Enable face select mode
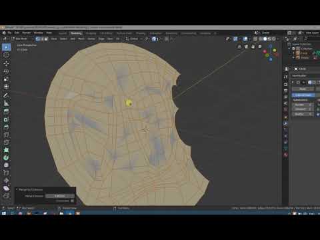Viewport: 320px width, 240px height. (46, 39)
